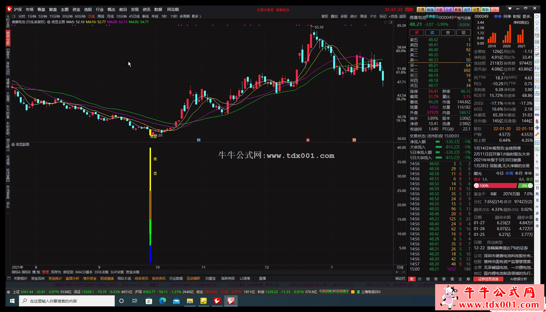This screenshot has height=312, width=546.
Task: Open the 多周期 multi-period selector
Action: click(185, 16)
